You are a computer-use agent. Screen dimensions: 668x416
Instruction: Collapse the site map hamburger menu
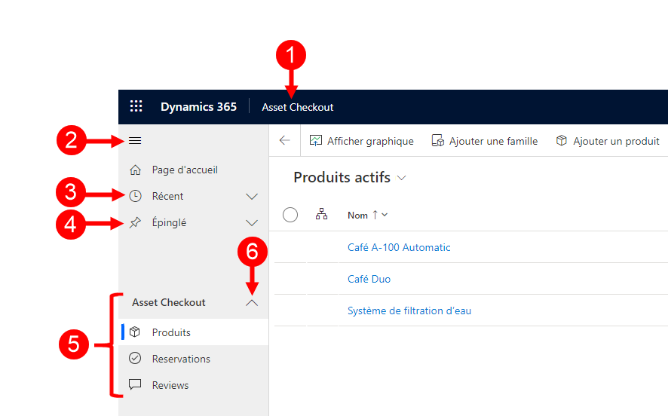tap(135, 140)
